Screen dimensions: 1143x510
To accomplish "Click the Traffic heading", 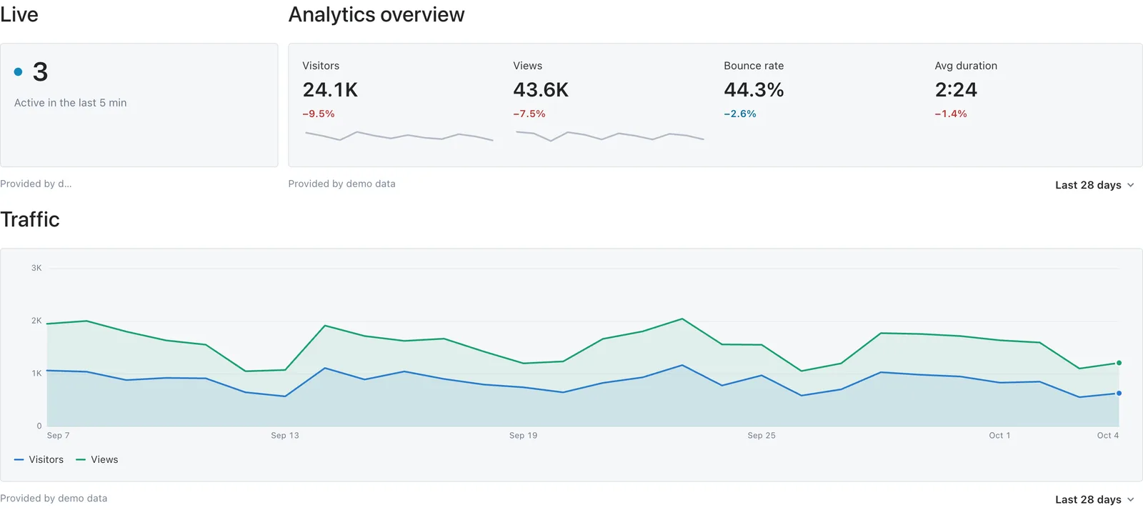I will (30, 219).
